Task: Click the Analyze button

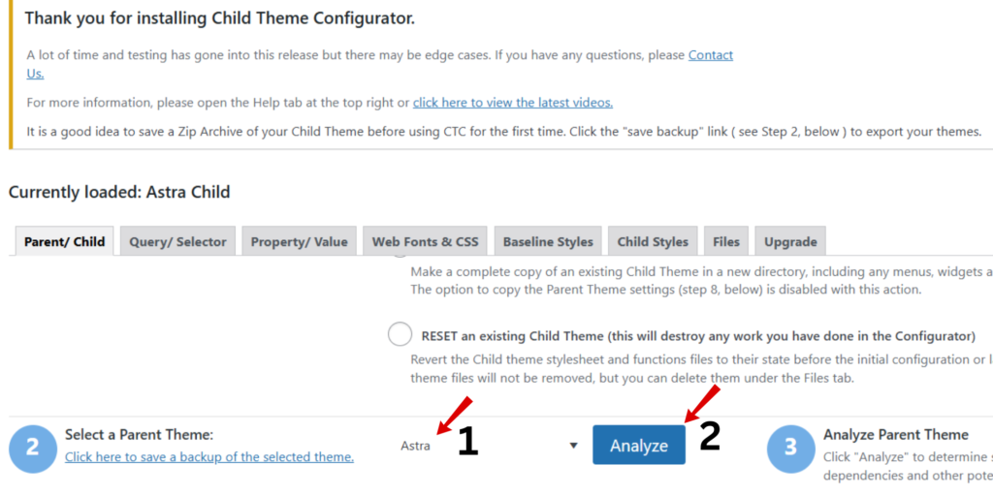Action: click(639, 445)
